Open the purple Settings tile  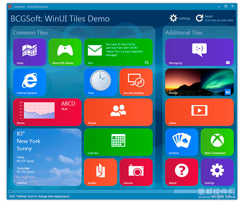click(x=217, y=172)
